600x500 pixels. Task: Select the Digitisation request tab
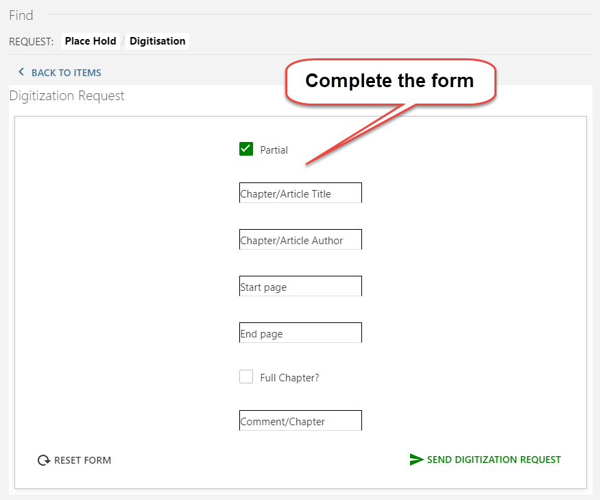click(158, 41)
